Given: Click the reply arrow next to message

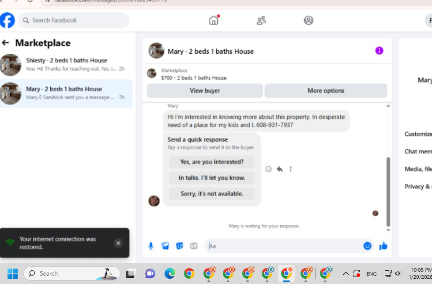Looking at the screenshot, I should 280,169.
